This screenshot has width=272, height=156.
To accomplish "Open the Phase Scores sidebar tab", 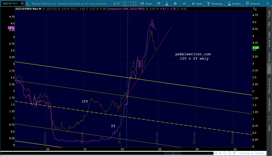I will click(x=269, y=86).
